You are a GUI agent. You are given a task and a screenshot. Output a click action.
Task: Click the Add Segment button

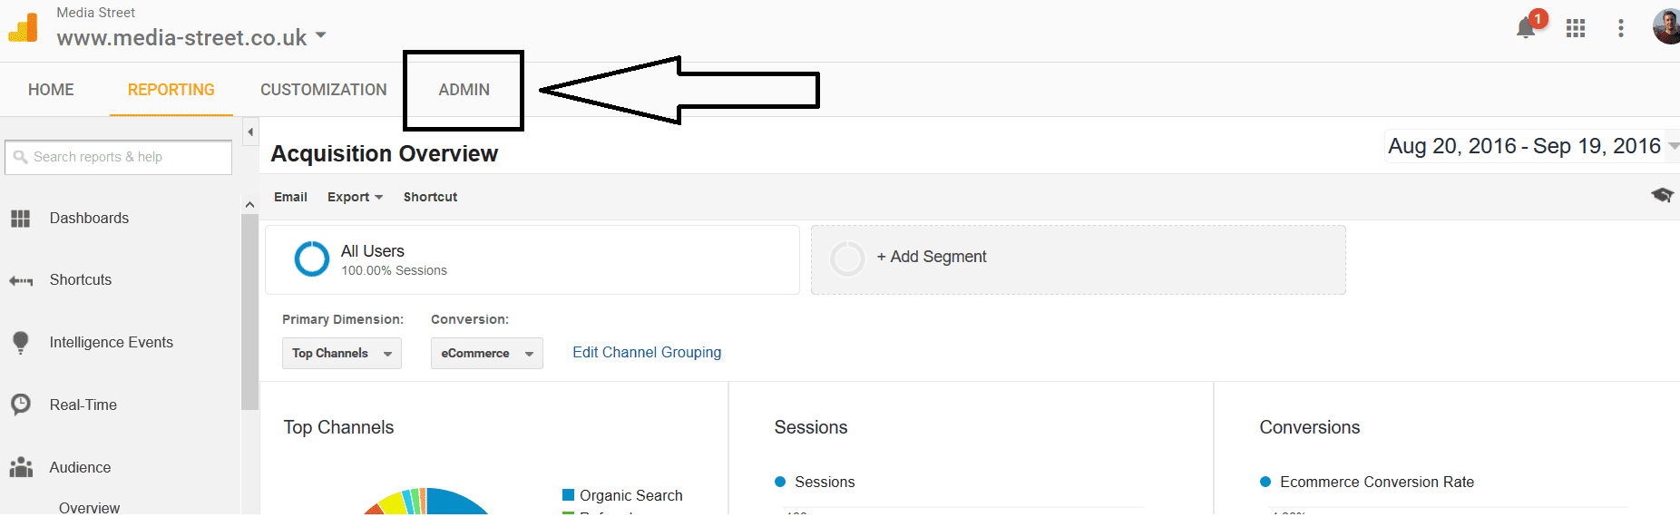point(931,258)
